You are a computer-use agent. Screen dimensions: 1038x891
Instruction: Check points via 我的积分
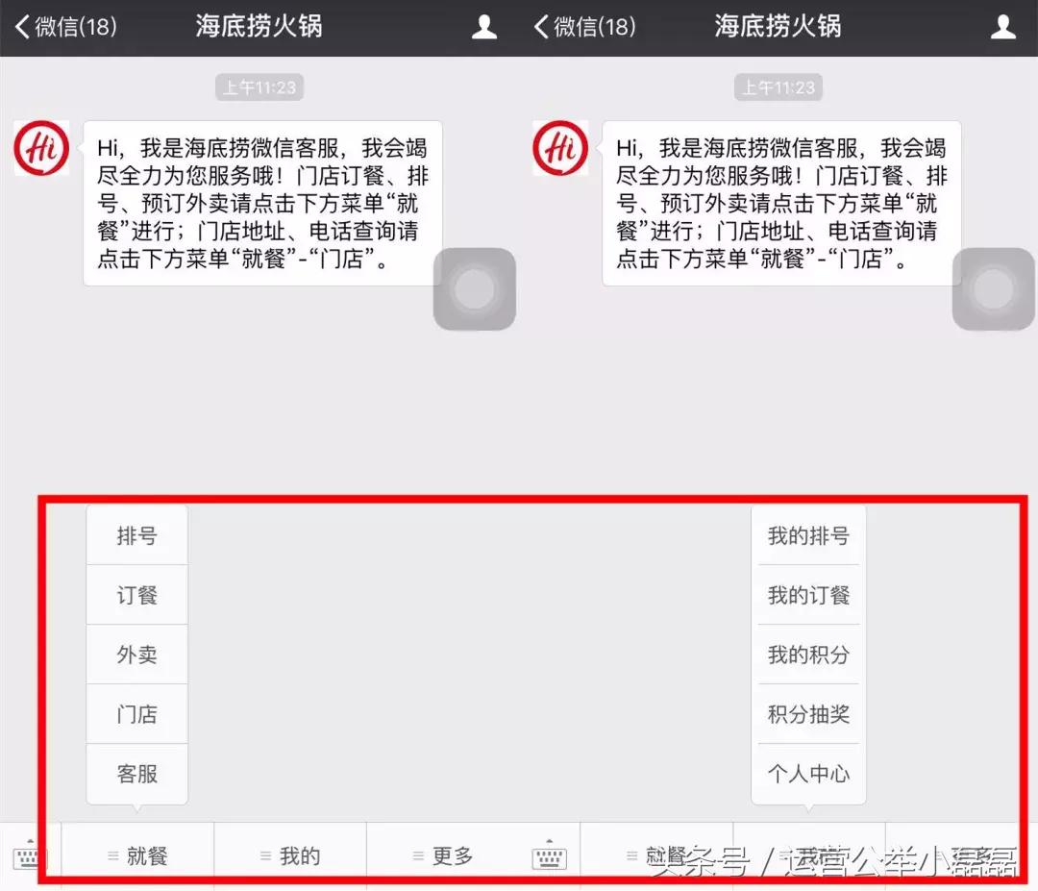(x=808, y=655)
